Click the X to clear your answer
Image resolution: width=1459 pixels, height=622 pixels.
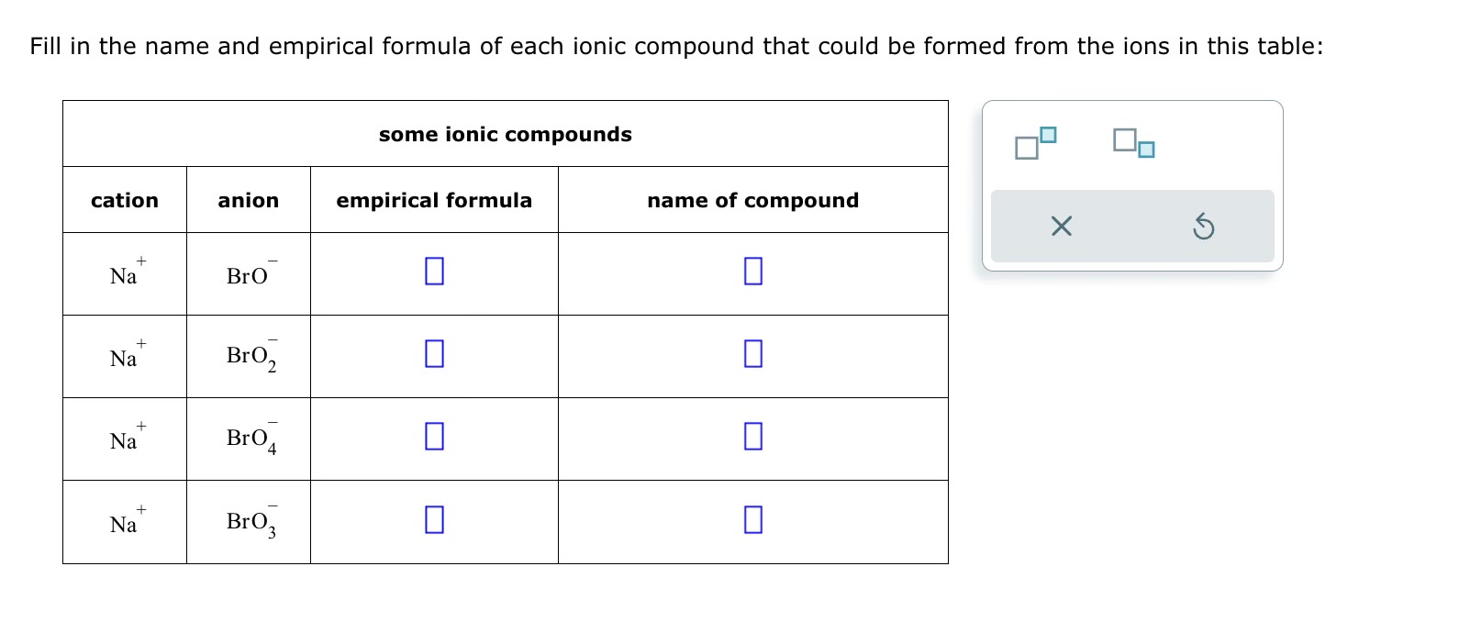[x=1061, y=227]
